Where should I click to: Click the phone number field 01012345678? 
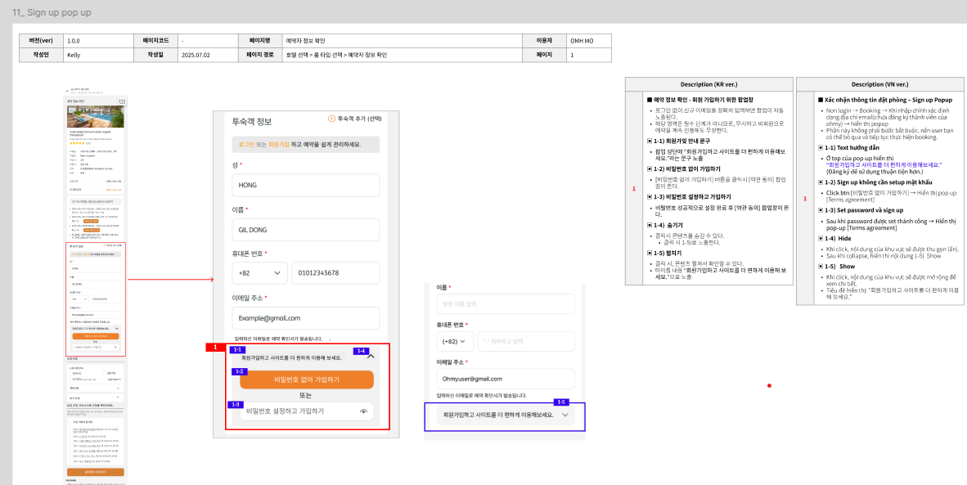(x=335, y=273)
